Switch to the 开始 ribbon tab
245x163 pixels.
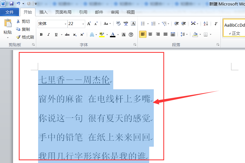coord(28,12)
